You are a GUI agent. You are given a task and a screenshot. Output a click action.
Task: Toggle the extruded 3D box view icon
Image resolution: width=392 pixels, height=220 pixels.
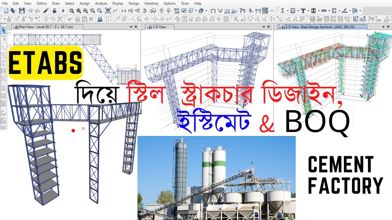pyautogui.click(x=190, y=11)
